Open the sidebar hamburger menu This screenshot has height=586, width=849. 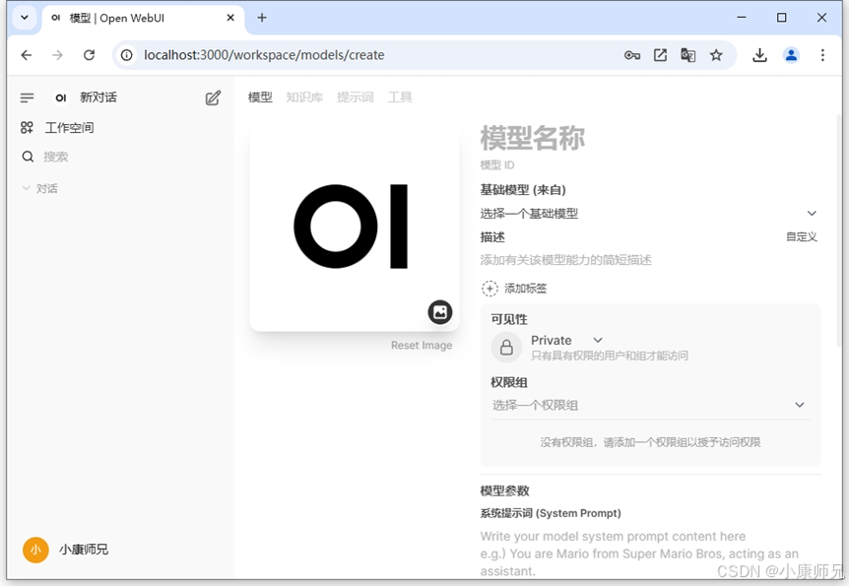[28, 97]
